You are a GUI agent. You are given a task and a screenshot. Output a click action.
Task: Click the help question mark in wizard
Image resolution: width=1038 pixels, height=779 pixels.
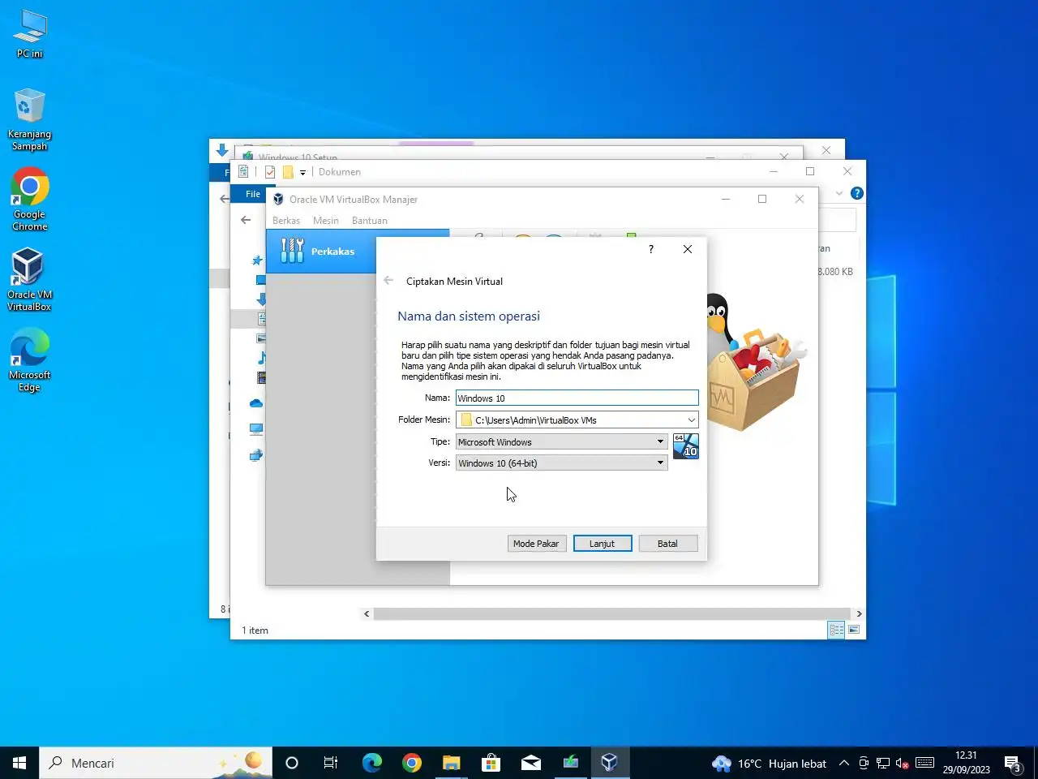pos(650,249)
